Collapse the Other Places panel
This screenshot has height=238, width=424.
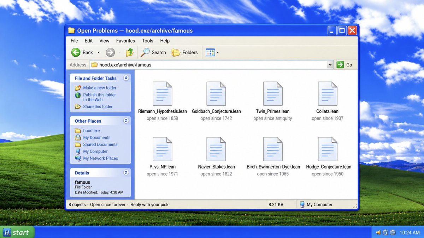(126, 121)
